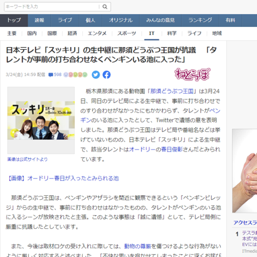Switch to the 速報 tab
Screen dimensions: 257x257
pos(40,20)
